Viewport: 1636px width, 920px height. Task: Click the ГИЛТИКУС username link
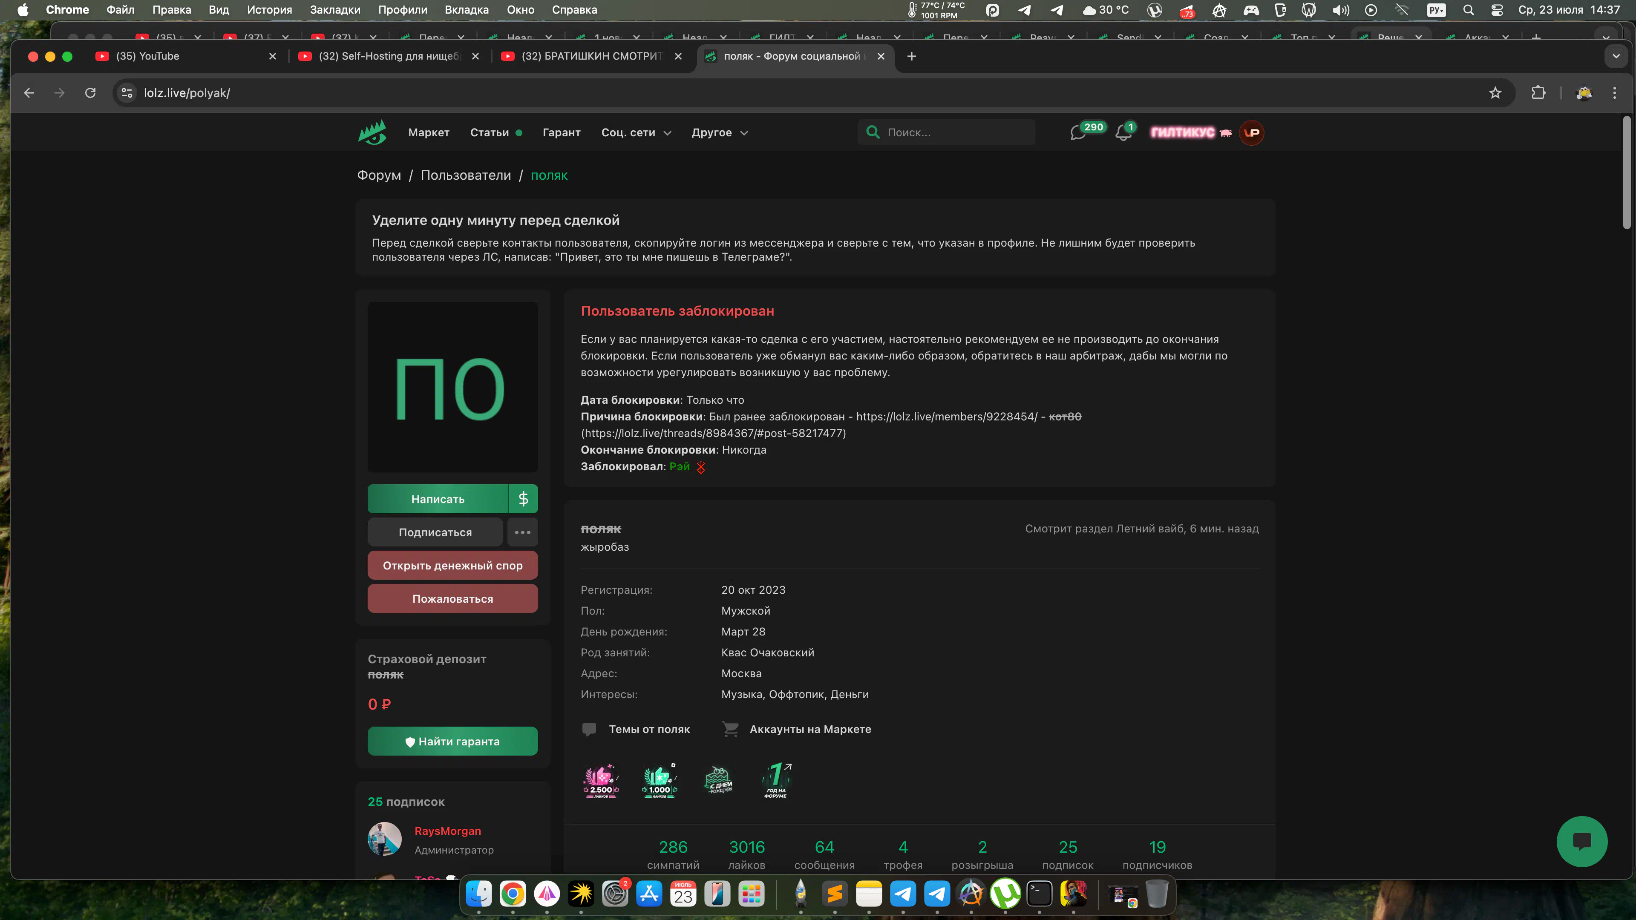pyautogui.click(x=1183, y=133)
